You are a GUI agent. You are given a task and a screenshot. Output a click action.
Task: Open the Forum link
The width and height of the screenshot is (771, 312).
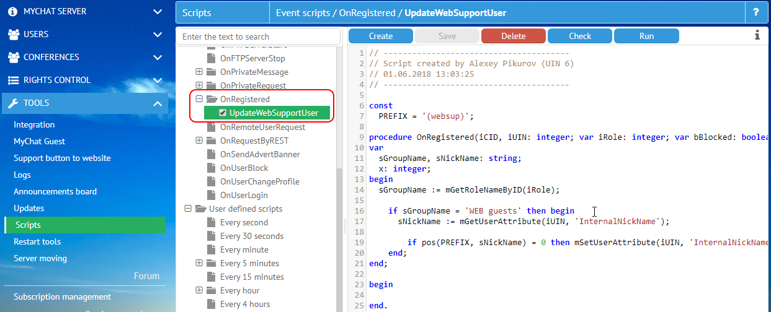pos(146,276)
